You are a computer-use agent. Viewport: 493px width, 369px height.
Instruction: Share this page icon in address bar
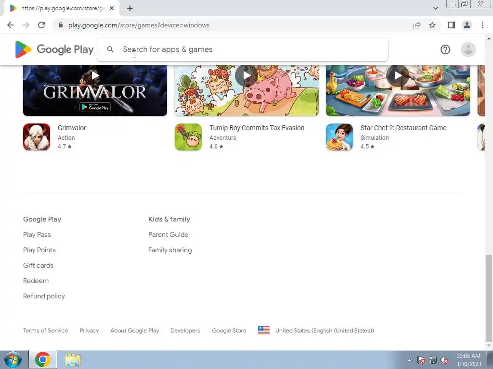coord(417,25)
